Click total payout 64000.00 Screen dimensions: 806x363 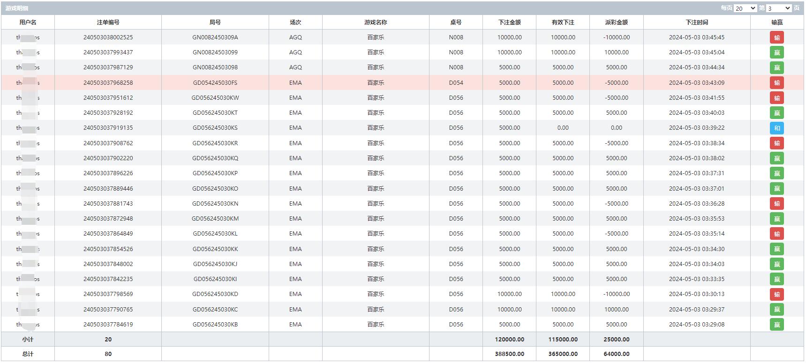click(x=616, y=354)
